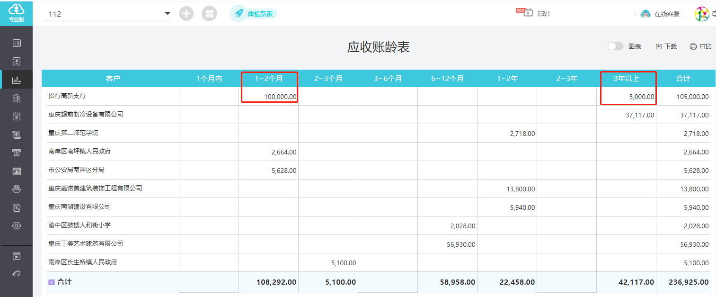Open sidebar calendar period icon
Screen dimensions: 716x297
(x=17, y=116)
